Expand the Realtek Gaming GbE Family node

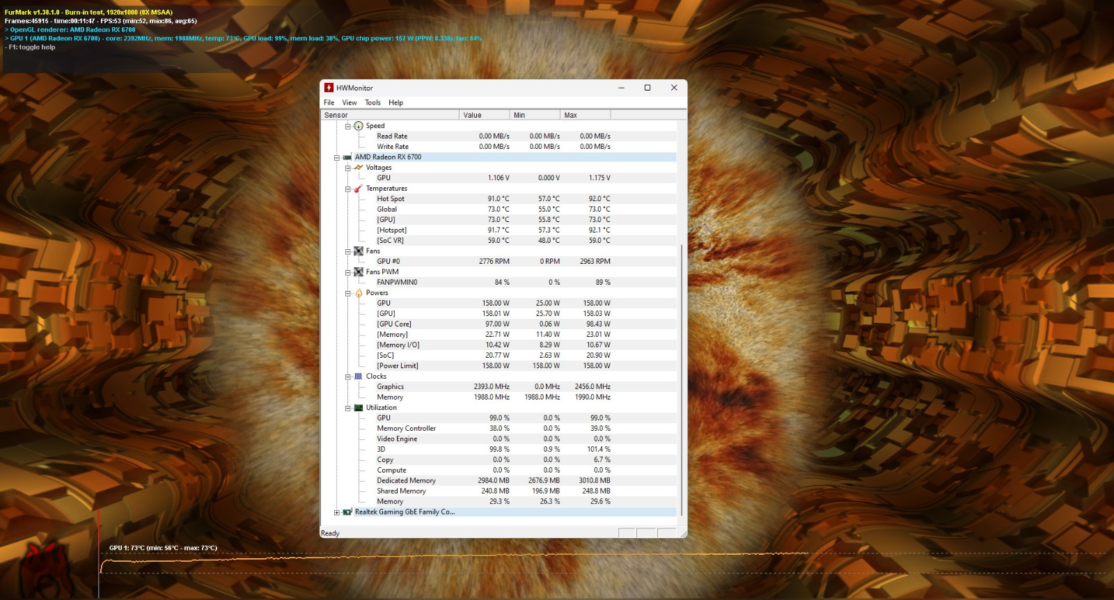click(336, 512)
